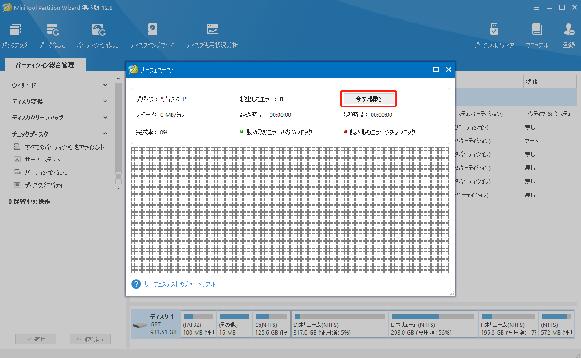The image size is (581, 358).
Task: Select パーティション復元 in the sidebar
Action: click(x=46, y=172)
